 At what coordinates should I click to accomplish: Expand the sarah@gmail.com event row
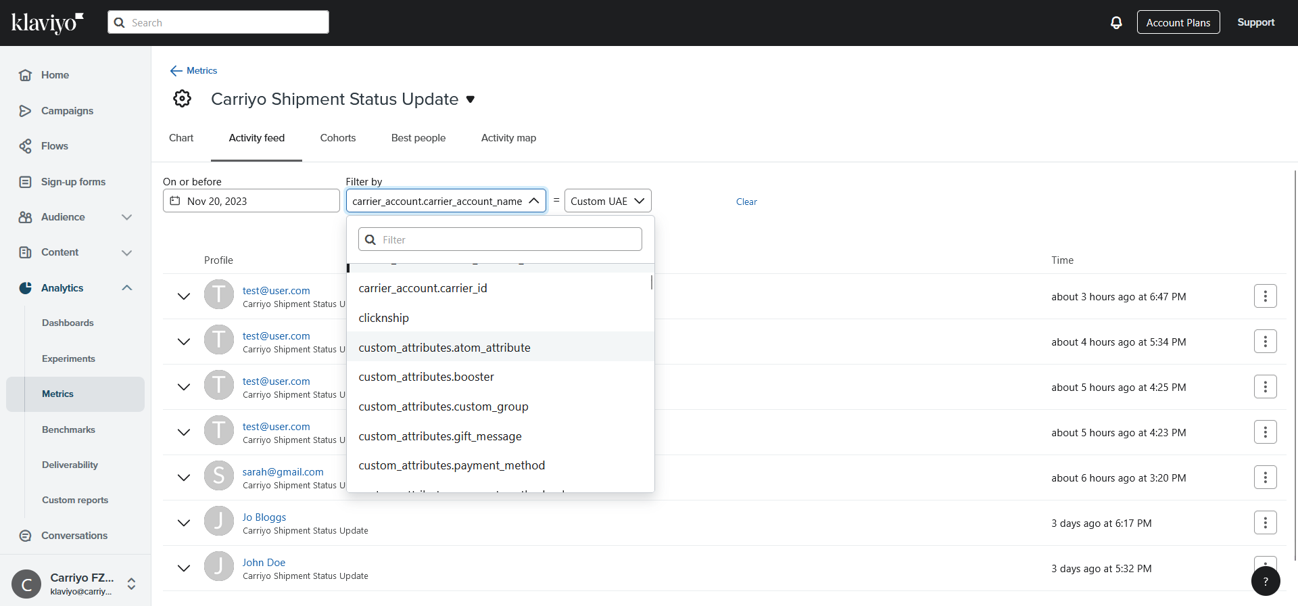coord(184,477)
